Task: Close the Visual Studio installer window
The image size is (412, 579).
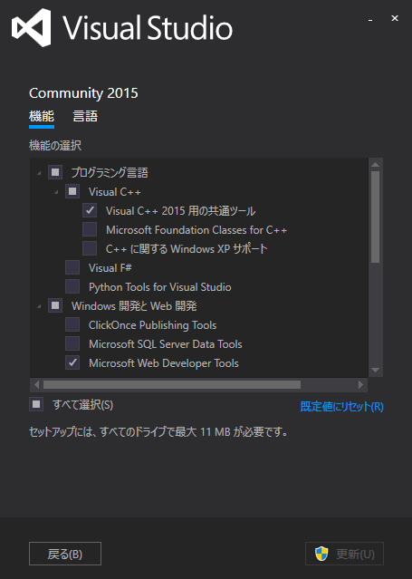Action: pyautogui.click(x=395, y=18)
